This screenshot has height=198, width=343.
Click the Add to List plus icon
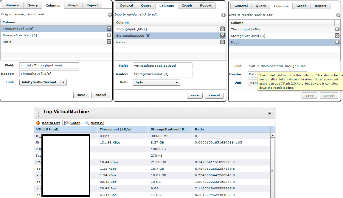(x=38, y=123)
